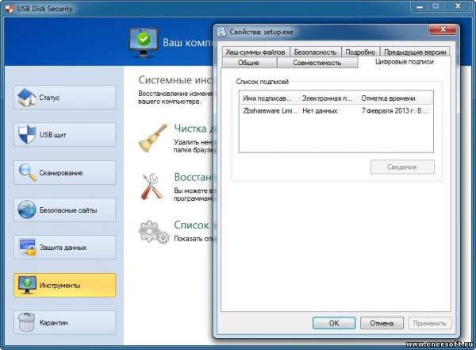Open the Статус section
The image size is (476, 350).
click(x=65, y=98)
